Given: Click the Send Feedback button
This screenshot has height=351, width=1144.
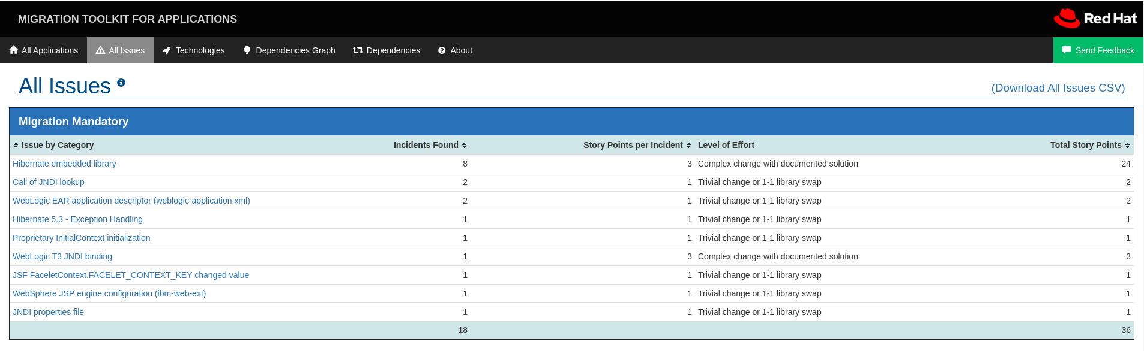Looking at the screenshot, I should coord(1098,50).
